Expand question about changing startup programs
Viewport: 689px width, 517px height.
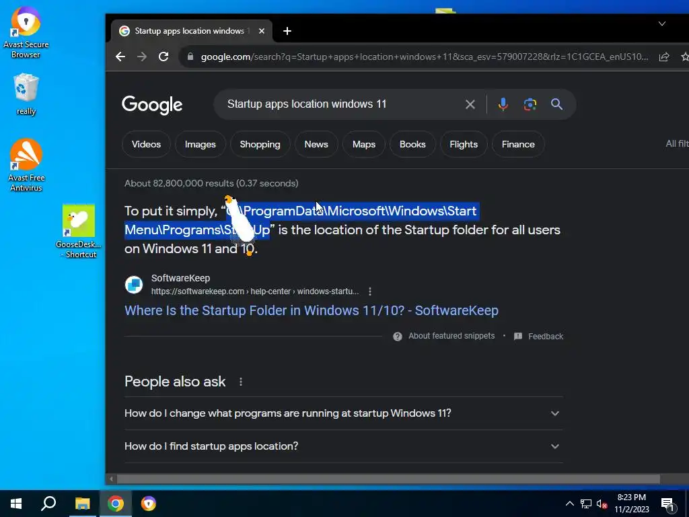(343, 413)
